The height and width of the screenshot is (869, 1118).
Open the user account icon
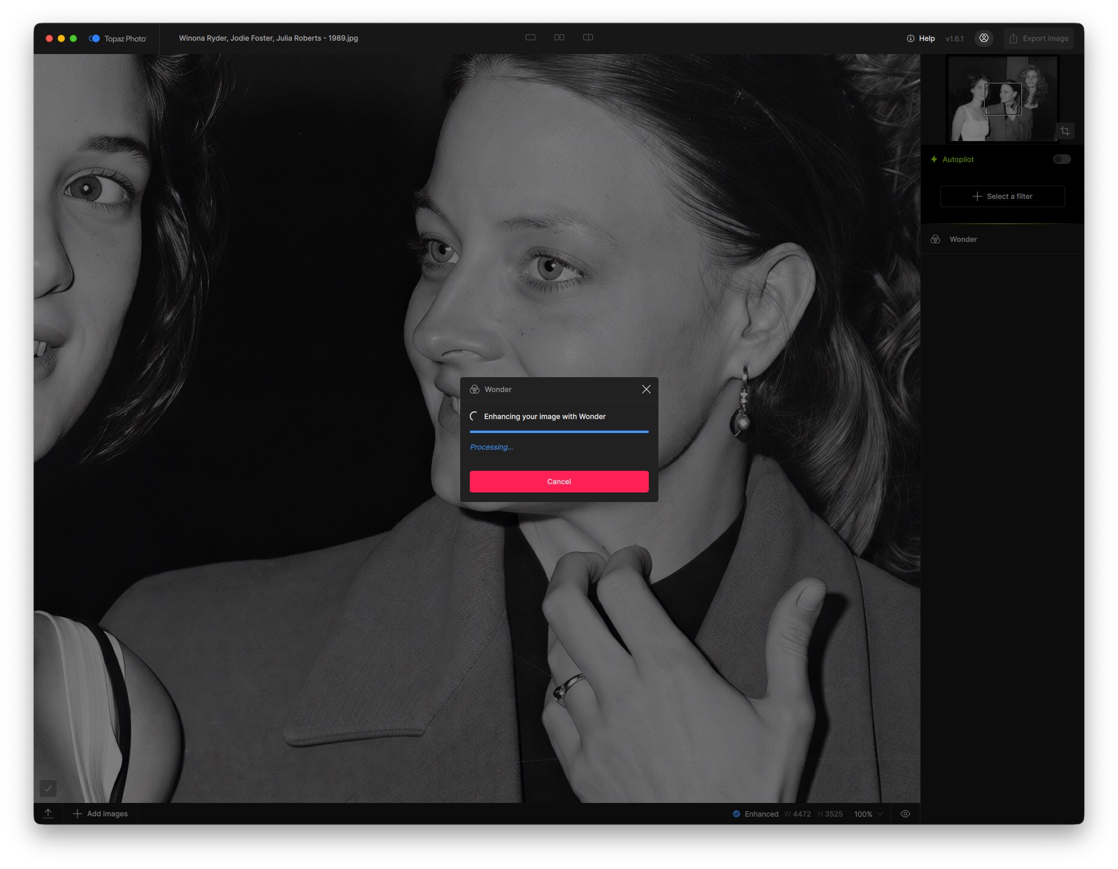click(984, 38)
